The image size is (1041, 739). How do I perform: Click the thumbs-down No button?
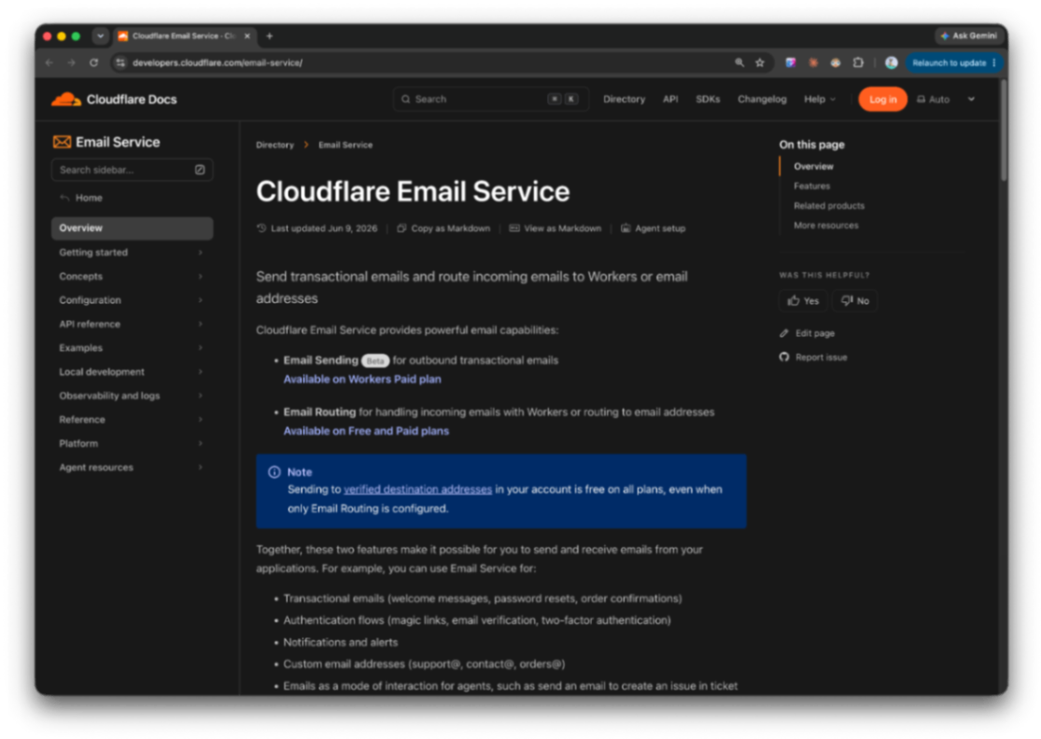pos(855,300)
